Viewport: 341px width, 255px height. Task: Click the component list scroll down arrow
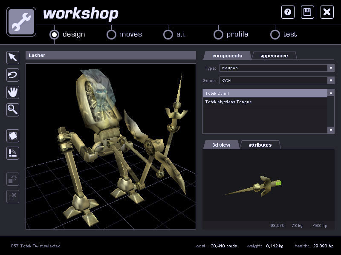click(331, 130)
